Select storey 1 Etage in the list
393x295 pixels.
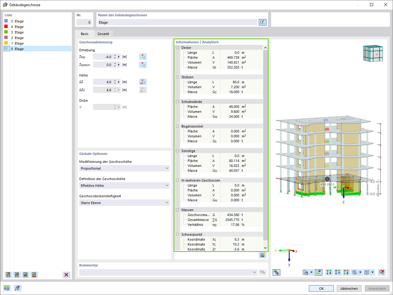click(x=37, y=43)
